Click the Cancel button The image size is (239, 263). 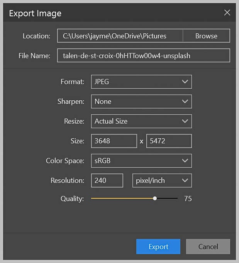pos(208,247)
